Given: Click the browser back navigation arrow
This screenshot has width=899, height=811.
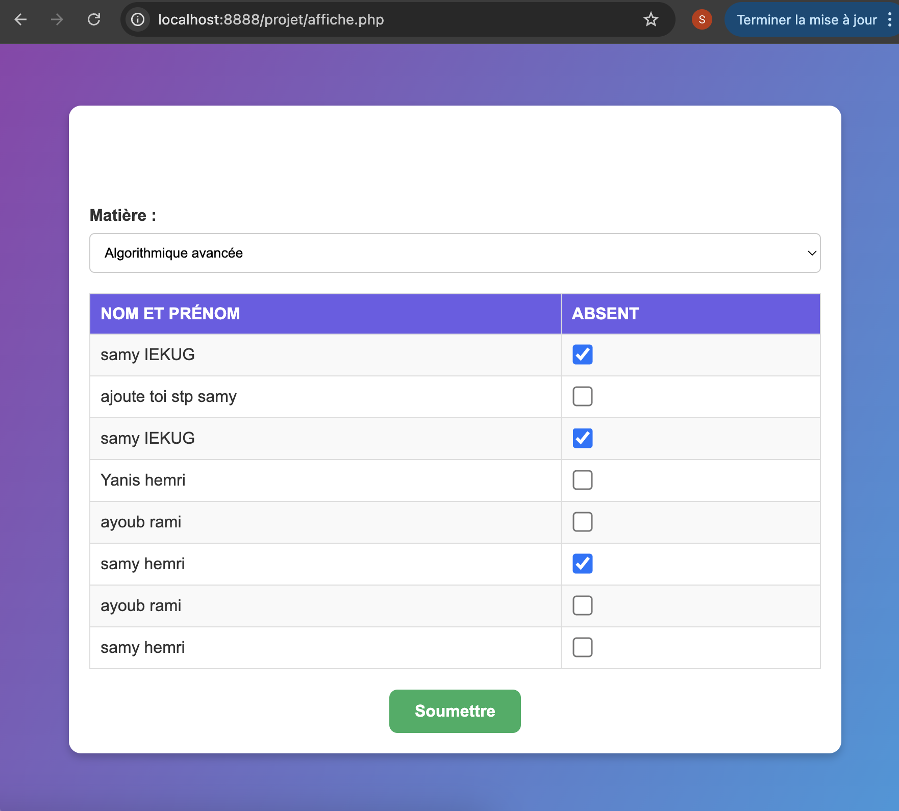Looking at the screenshot, I should coord(20,19).
